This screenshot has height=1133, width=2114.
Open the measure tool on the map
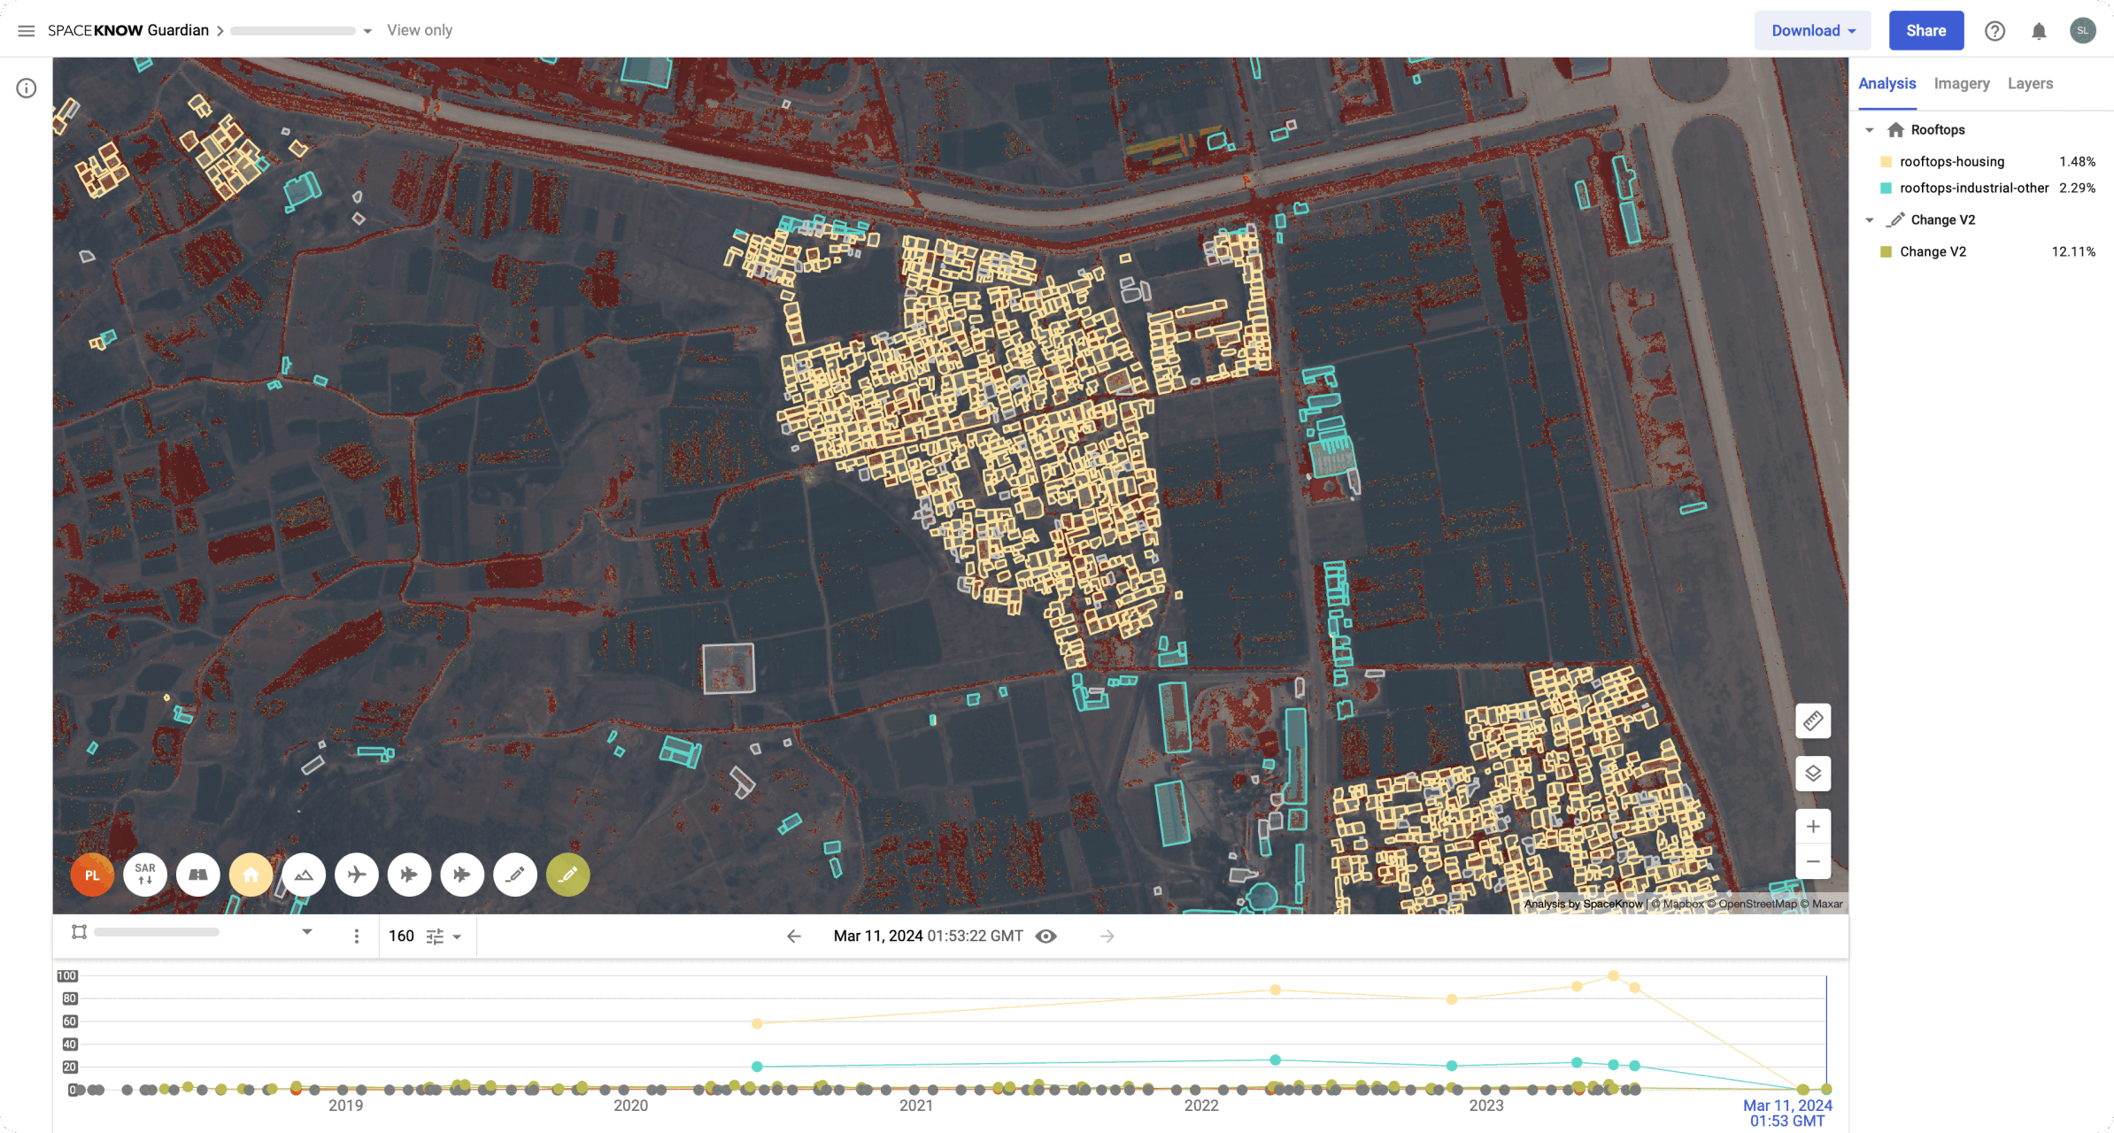(x=1813, y=721)
